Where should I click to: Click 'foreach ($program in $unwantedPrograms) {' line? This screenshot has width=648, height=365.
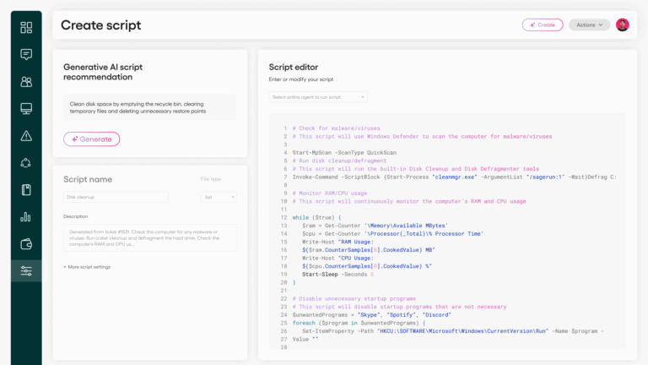pyautogui.click(x=359, y=323)
